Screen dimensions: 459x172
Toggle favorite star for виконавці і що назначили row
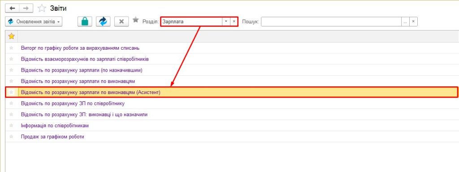tap(11, 114)
